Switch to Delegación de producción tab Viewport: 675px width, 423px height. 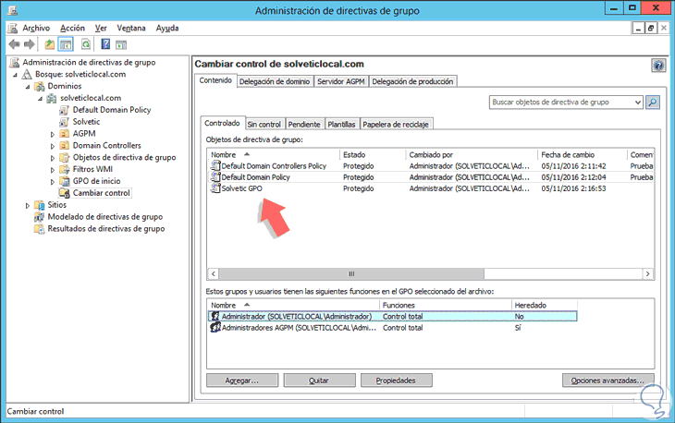coord(412,81)
